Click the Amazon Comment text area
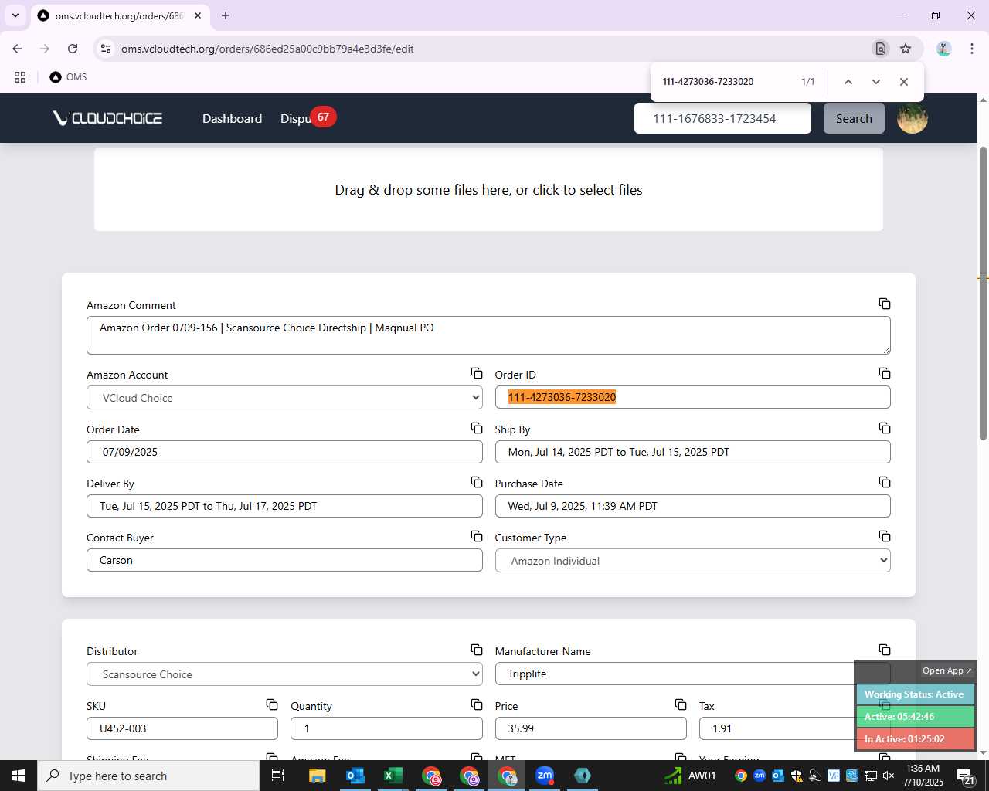This screenshot has width=989, height=791. [488, 335]
